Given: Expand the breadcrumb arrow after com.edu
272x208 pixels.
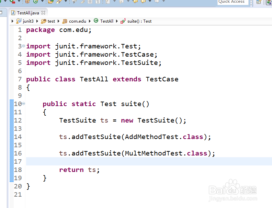Looking at the screenshot, I should point(90,21).
